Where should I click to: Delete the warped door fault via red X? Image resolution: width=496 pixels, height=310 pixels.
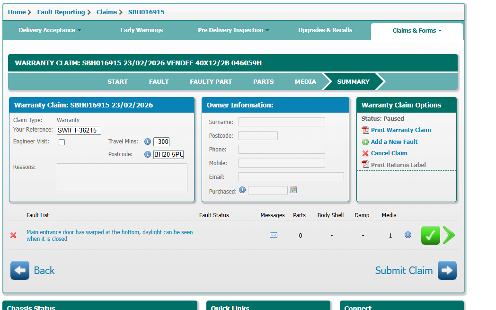[x=13, y=235]
